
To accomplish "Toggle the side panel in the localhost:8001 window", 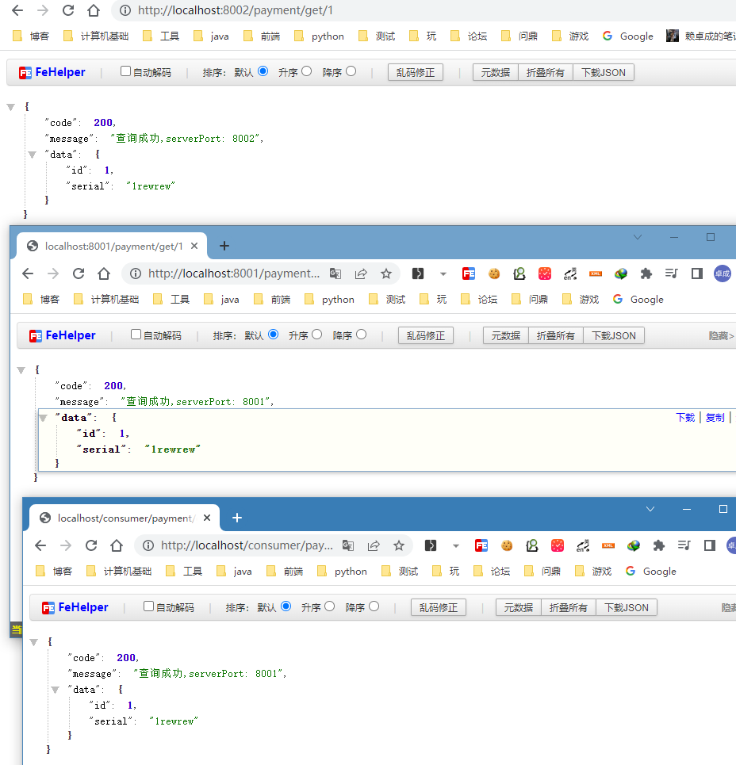I will click(x=697, y=273).
